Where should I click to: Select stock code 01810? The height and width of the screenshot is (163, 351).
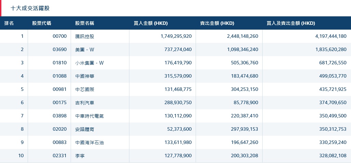[60, 63]
